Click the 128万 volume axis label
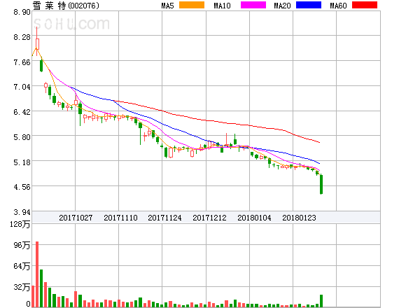The height and width of the screenshot is (308, 420). click(20, 224)
